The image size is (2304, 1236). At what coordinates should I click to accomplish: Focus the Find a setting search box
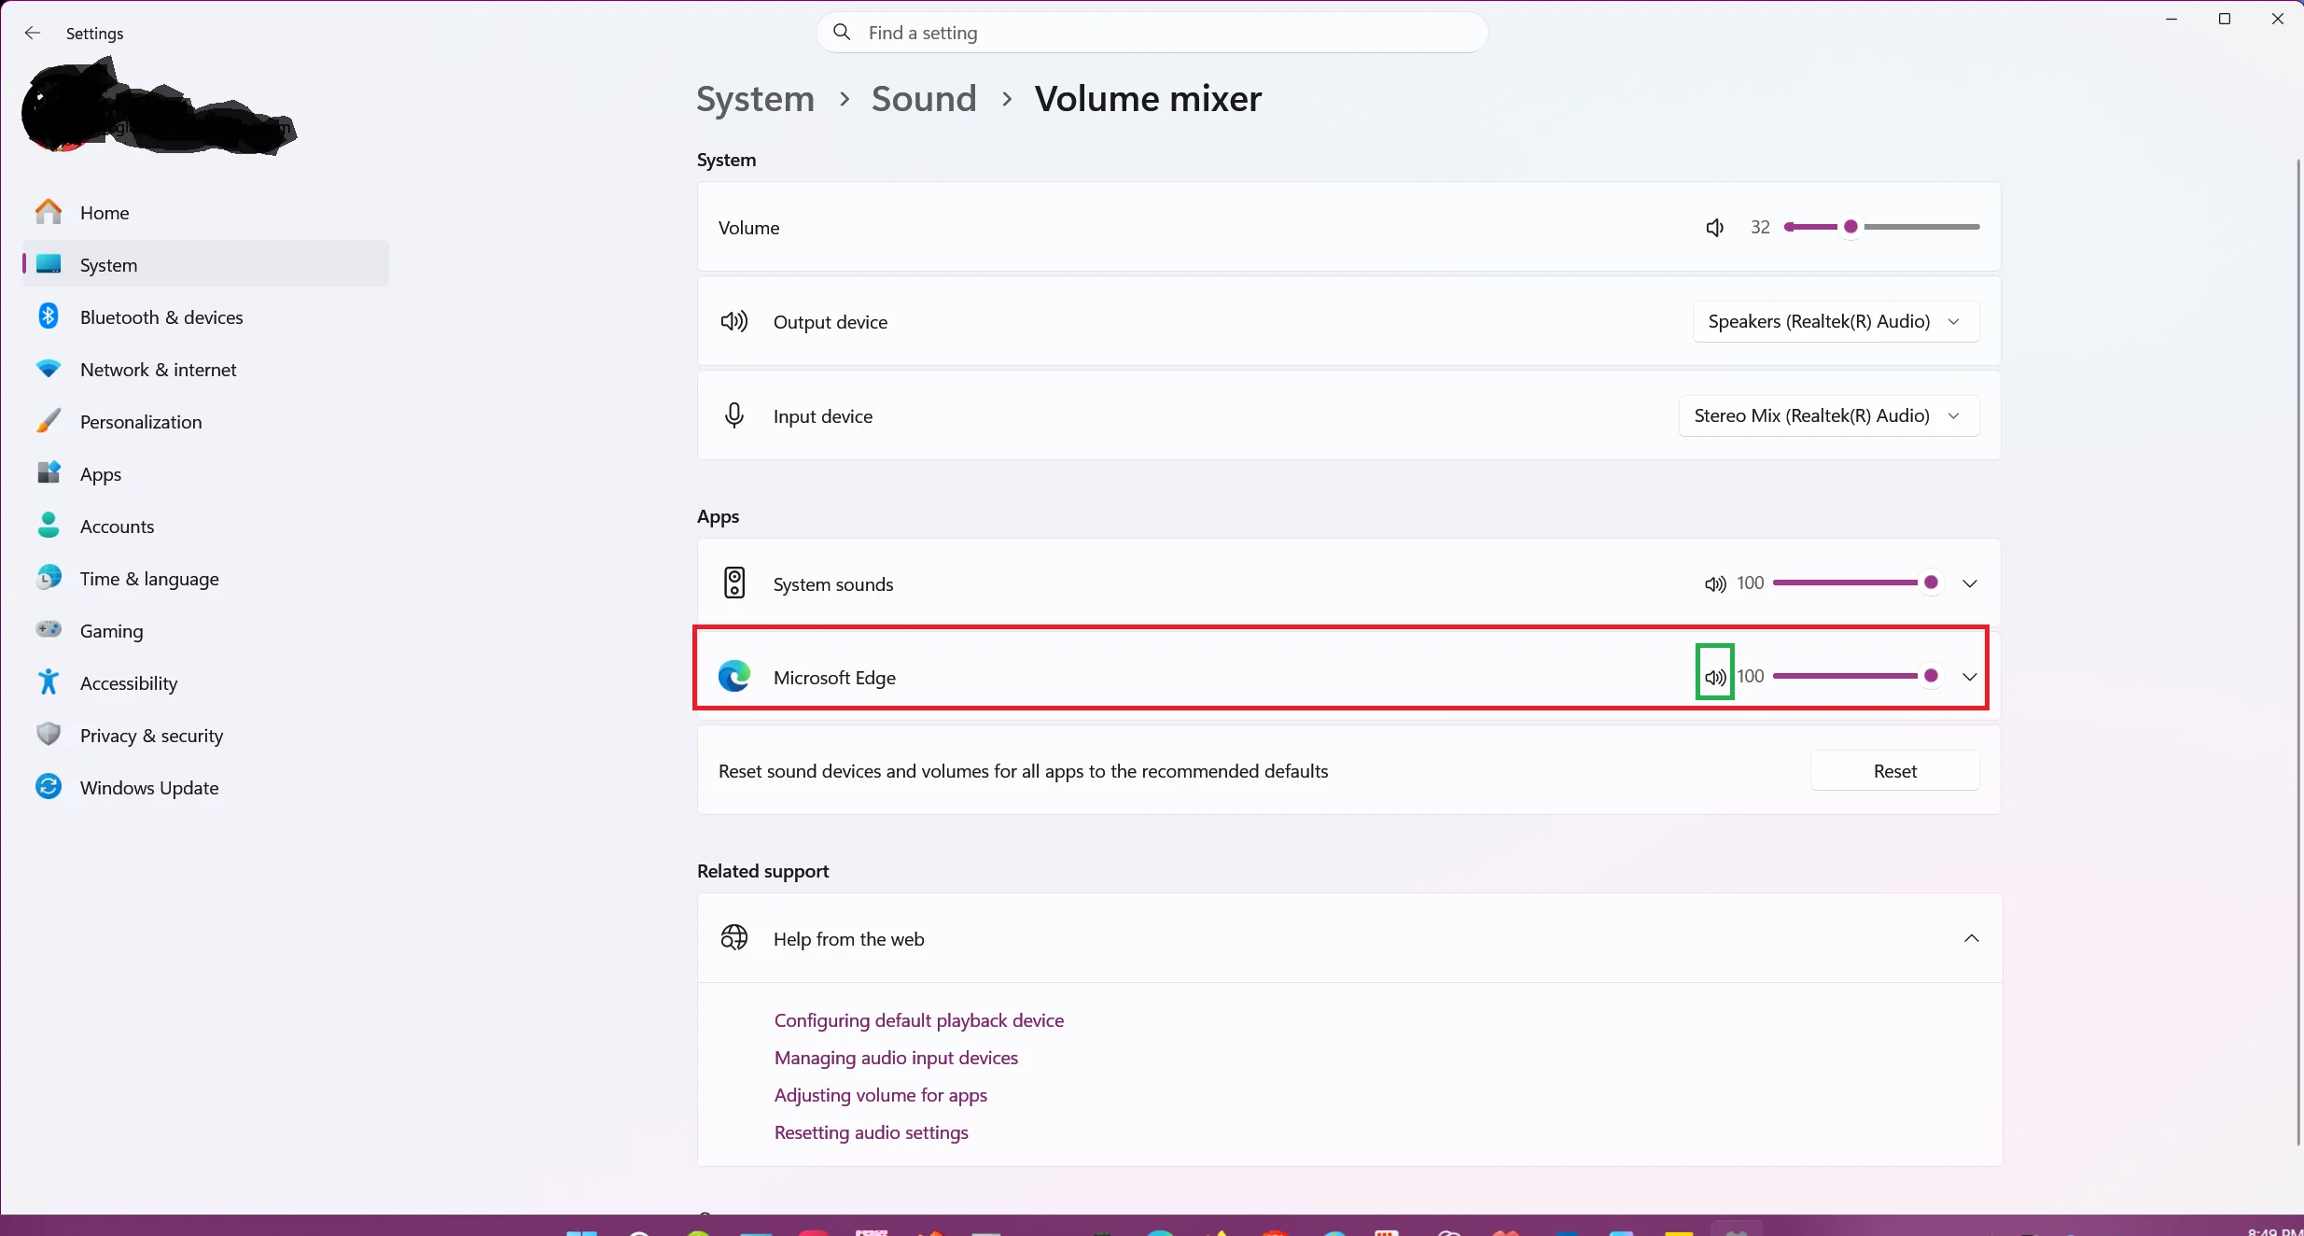click(x=1152, y=33)
